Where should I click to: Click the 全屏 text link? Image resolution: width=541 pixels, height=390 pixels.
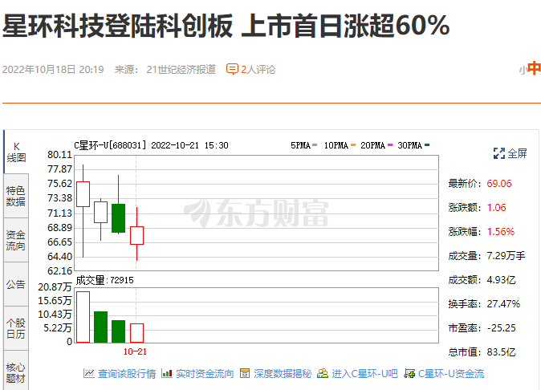point(517,153)
